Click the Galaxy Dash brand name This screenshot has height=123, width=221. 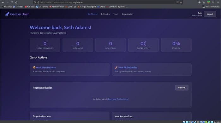(20, 14)
